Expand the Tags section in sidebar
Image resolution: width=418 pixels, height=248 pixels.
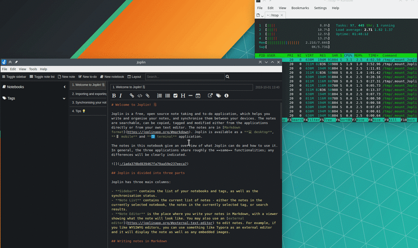64,98
